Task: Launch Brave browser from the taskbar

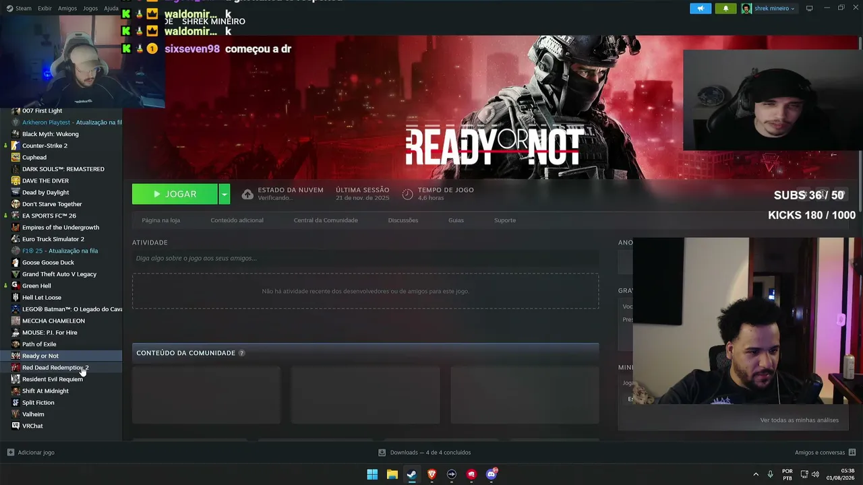Action: (431, 474)
